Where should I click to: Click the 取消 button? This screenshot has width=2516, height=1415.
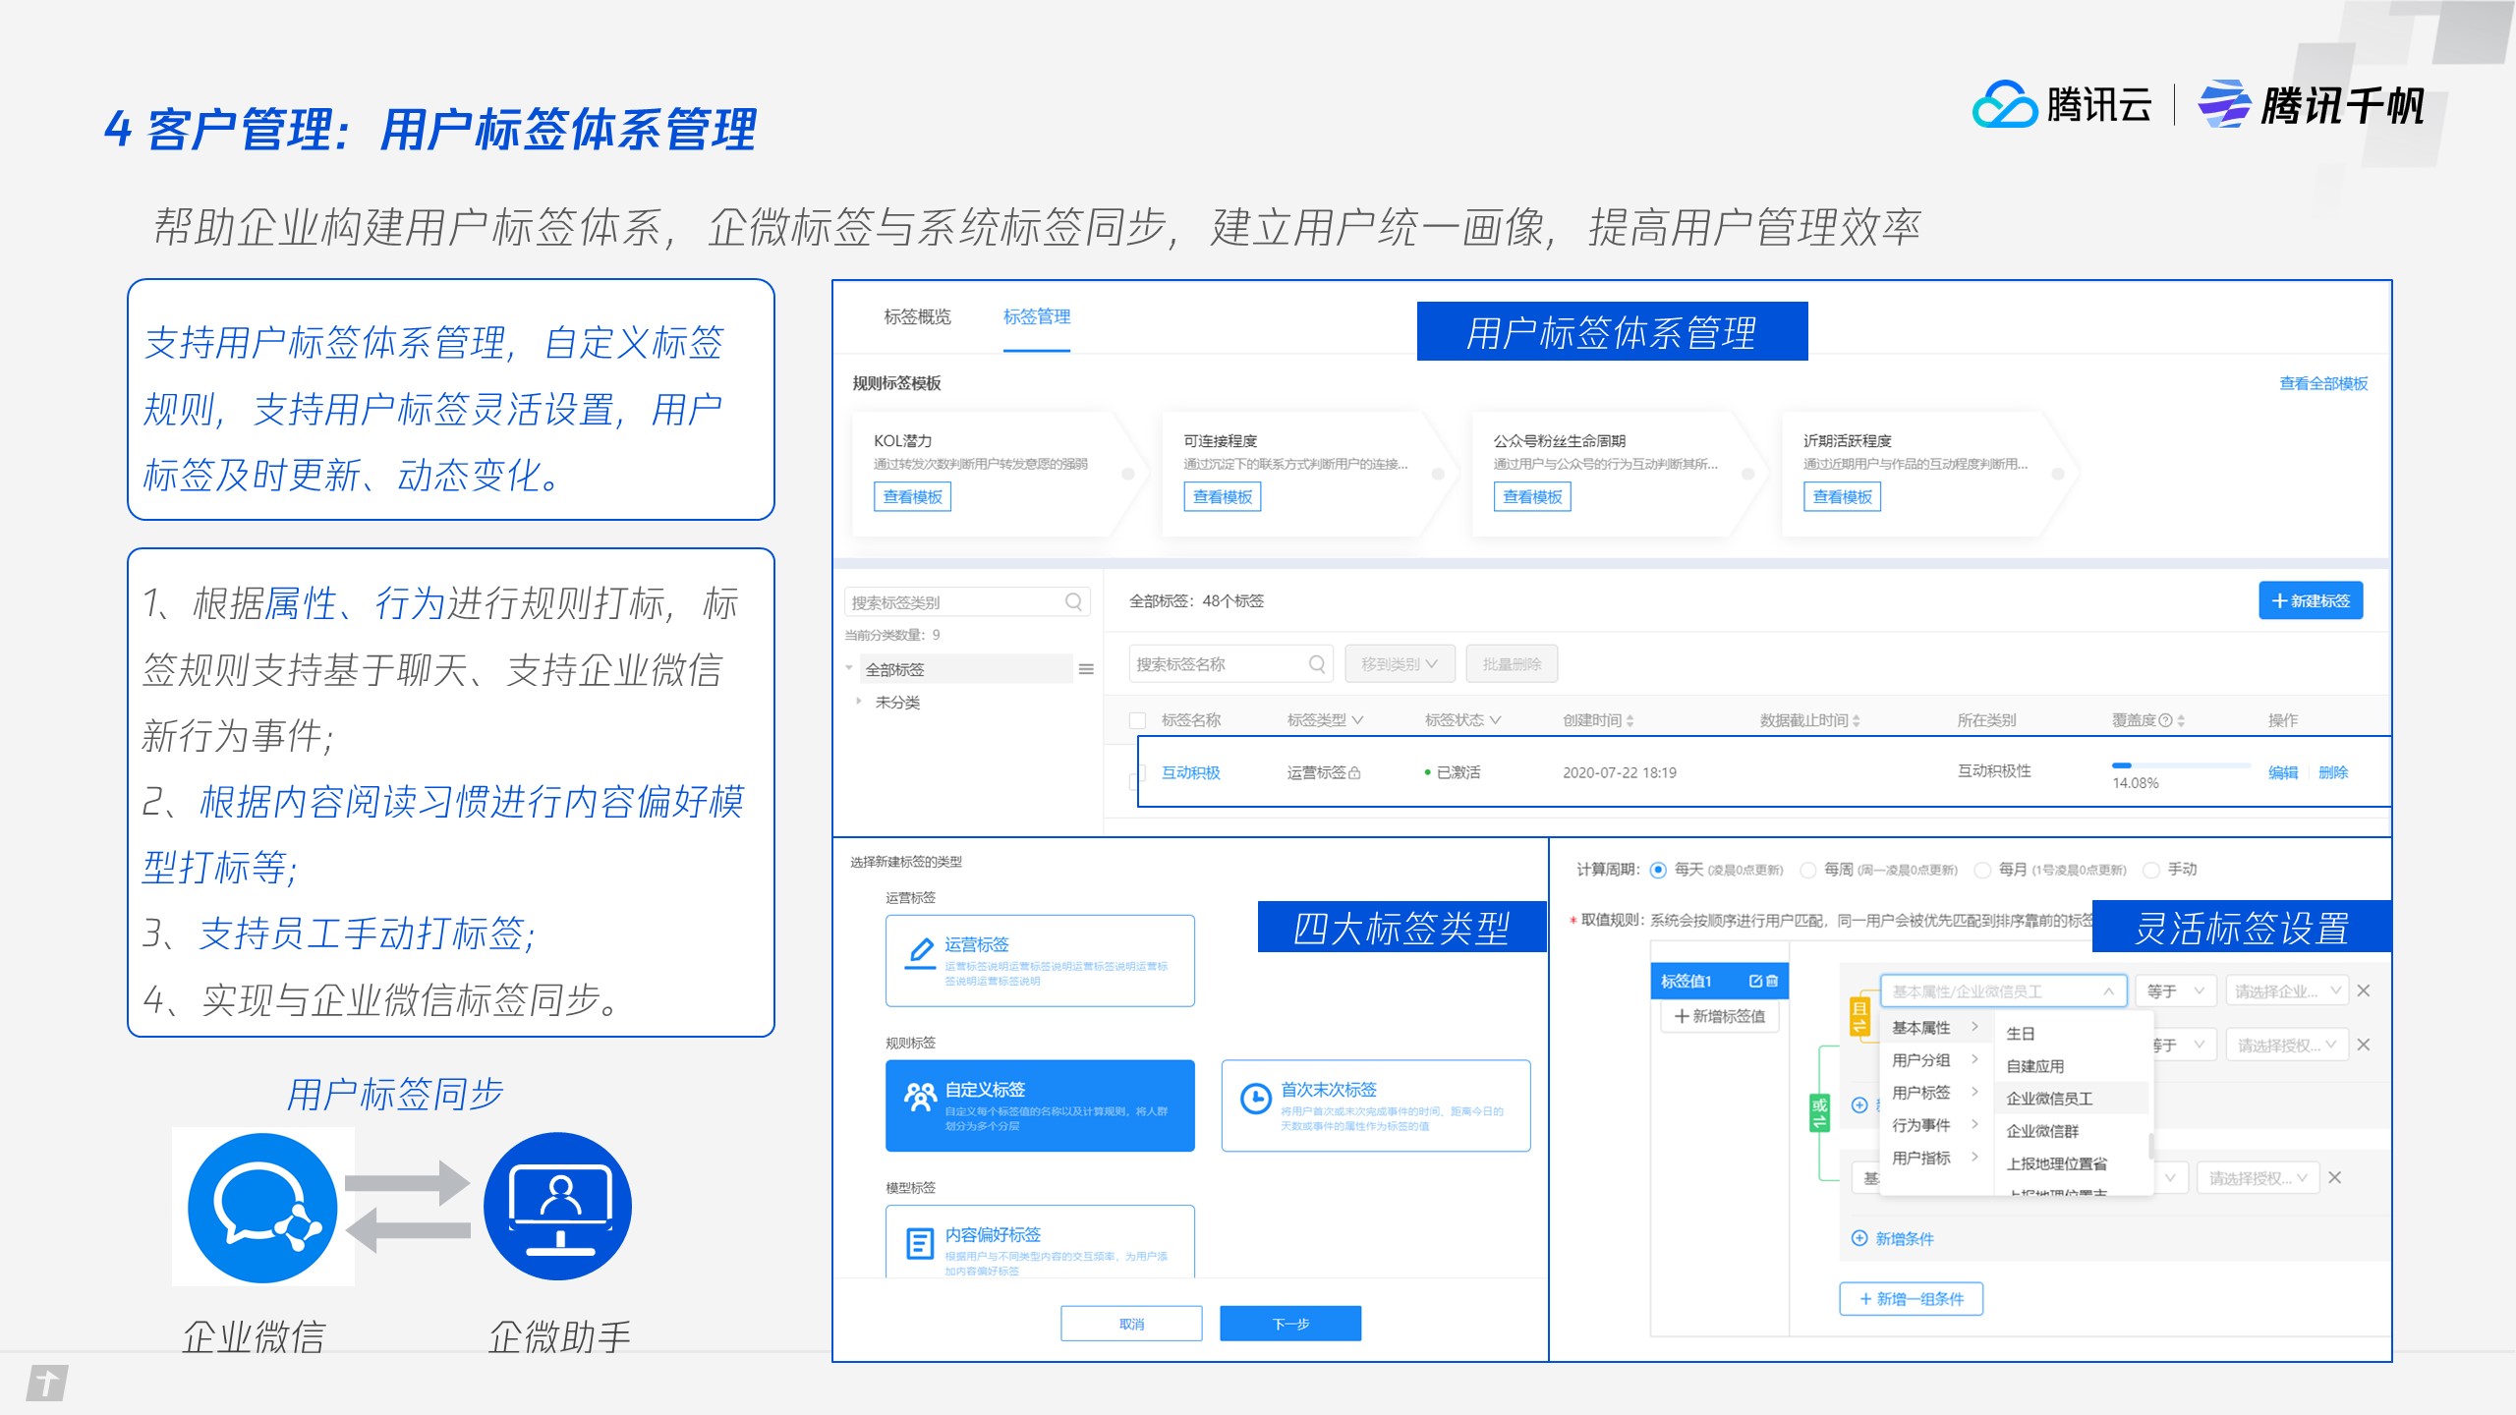click(x=1131, y=1324)
